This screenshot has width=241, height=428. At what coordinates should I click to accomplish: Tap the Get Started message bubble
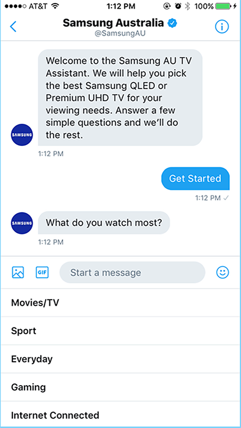click(196, 178)
